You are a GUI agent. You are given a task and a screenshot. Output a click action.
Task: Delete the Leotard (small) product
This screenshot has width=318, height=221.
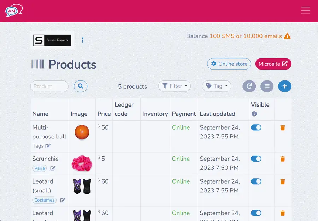283,182
